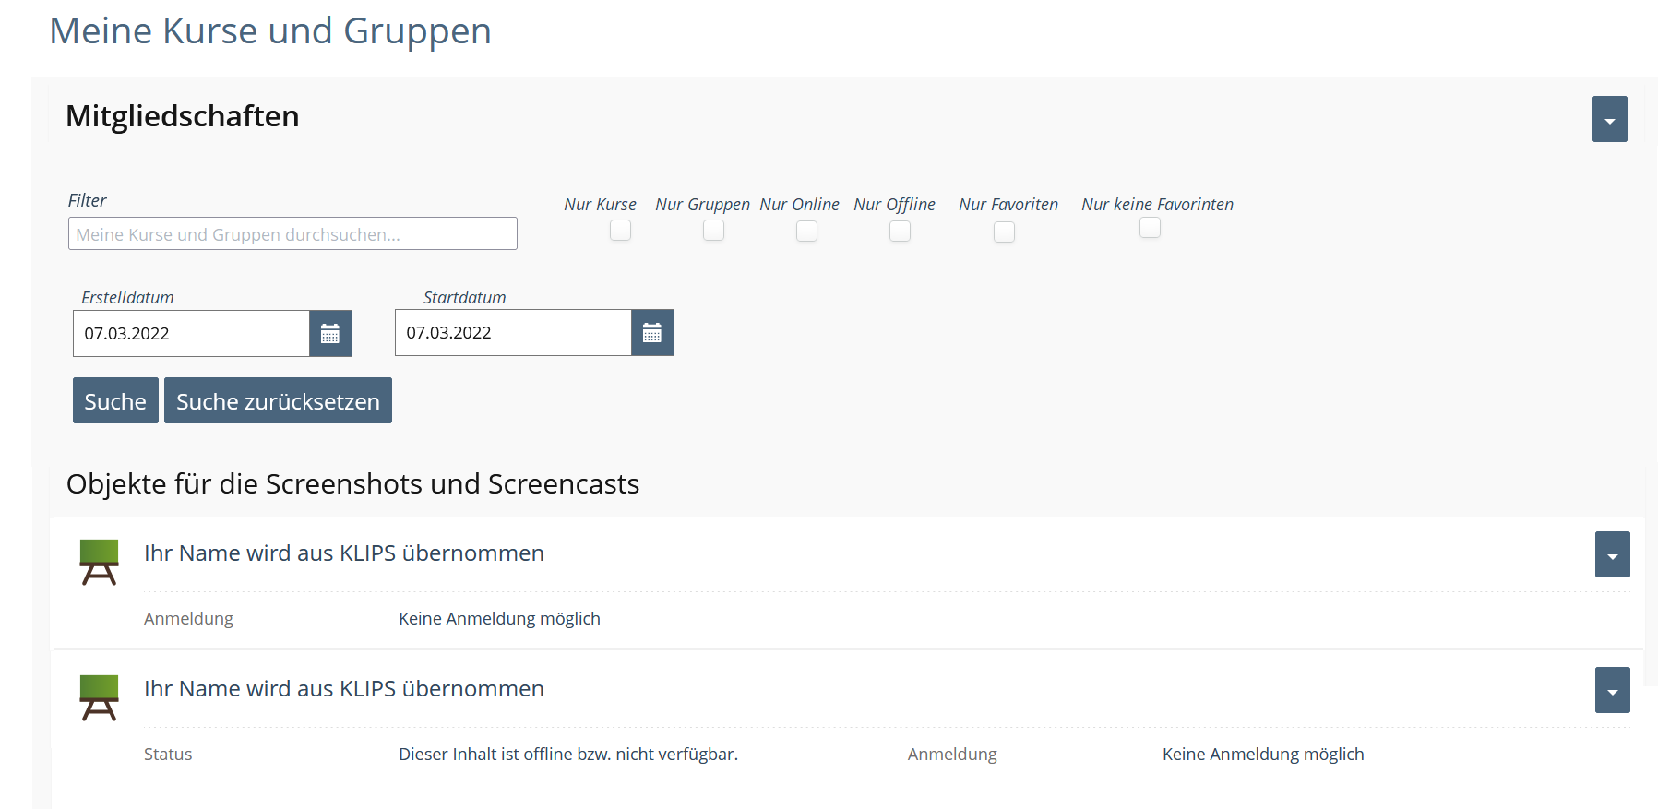
Task: Click Suche zurücksetzen to reset search
Action: pyautogui.click(x=278, y=401)
